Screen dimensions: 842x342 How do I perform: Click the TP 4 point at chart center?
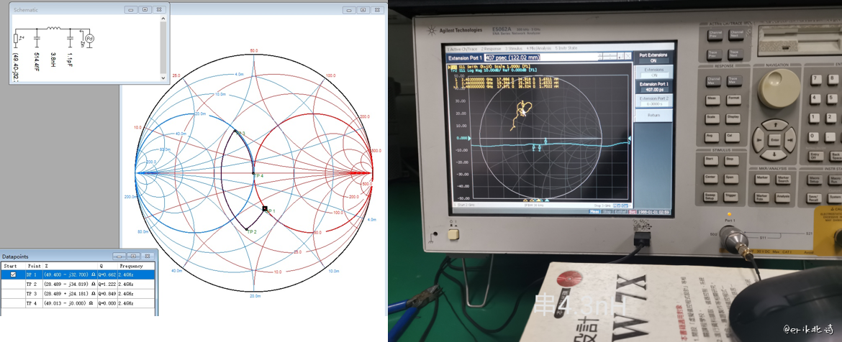(253, 174)
